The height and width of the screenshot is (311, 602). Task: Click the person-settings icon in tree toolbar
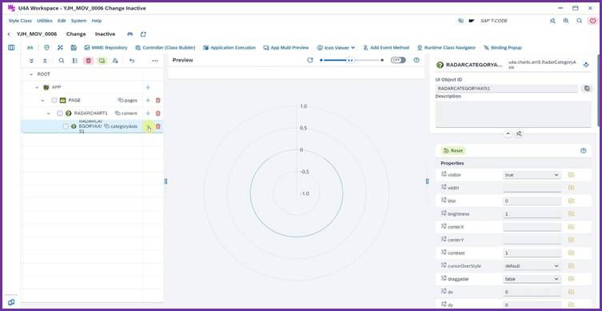(x=115, y=61)
